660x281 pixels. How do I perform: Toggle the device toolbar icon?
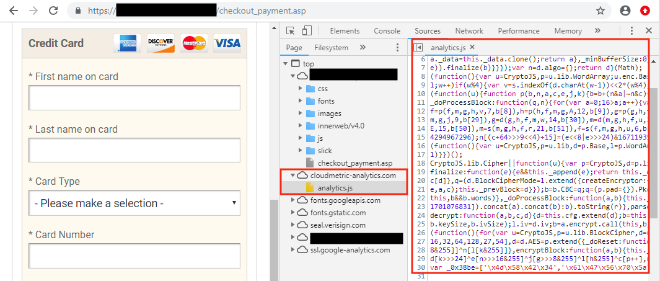point(307,31)
